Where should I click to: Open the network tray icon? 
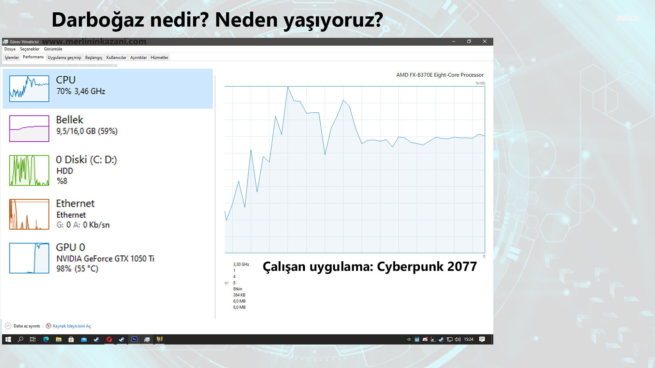[x=450, y=339]
